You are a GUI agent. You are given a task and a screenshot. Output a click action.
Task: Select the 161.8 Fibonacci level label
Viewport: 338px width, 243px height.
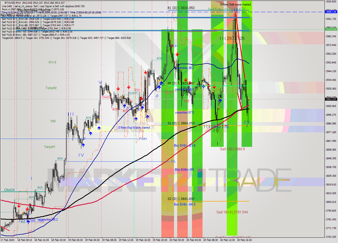click(52, 62)
